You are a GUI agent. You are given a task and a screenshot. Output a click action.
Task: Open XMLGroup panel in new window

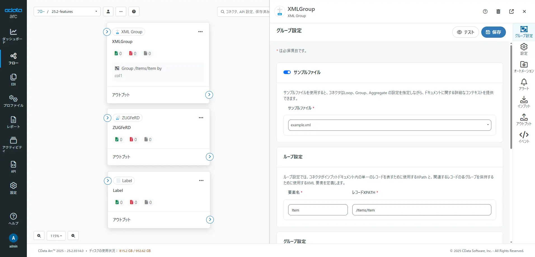(511, 11)
